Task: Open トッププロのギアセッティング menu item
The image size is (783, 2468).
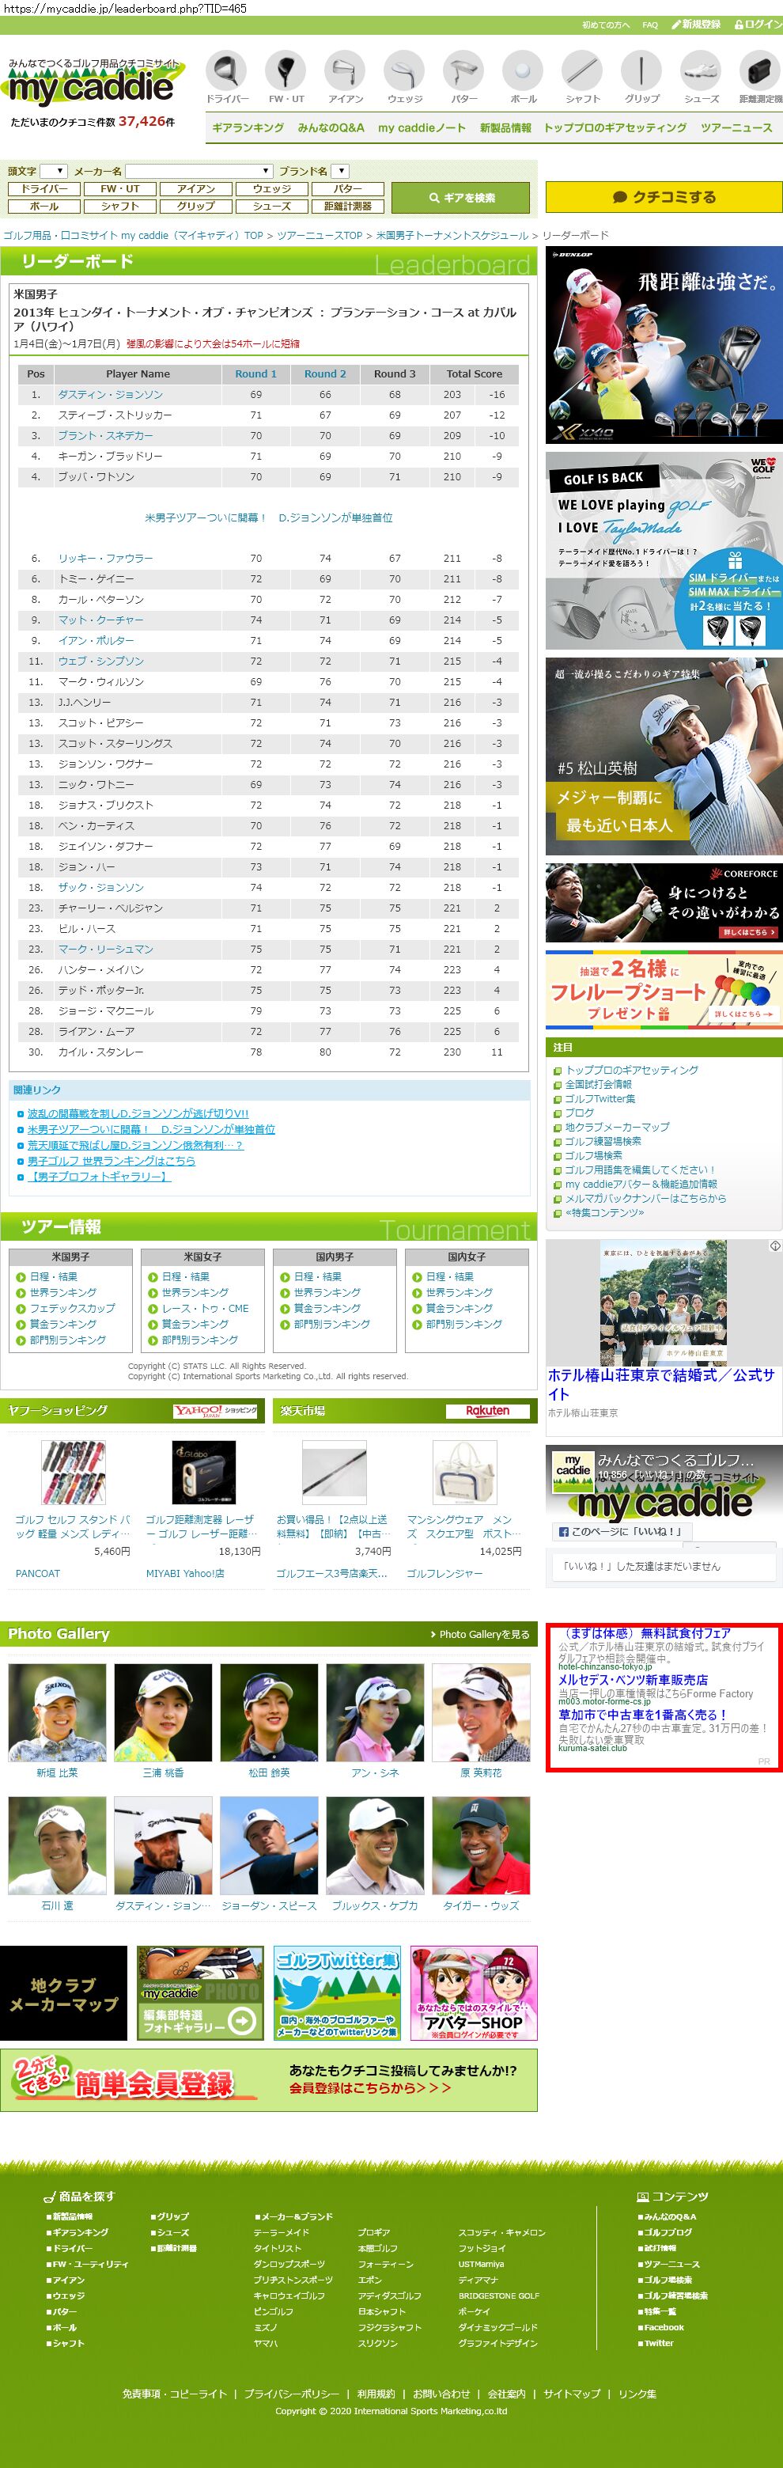Action: 615,127
